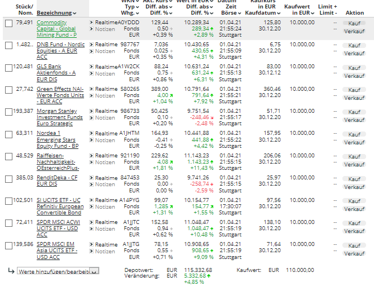Sort by Whg. column chevron
374x290 pixels.
[137, 13]
